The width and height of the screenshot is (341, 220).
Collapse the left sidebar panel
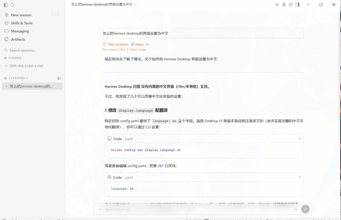point(6,5)
